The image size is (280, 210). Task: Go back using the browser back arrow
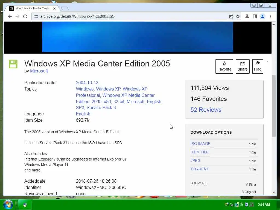tap(10, 16)
